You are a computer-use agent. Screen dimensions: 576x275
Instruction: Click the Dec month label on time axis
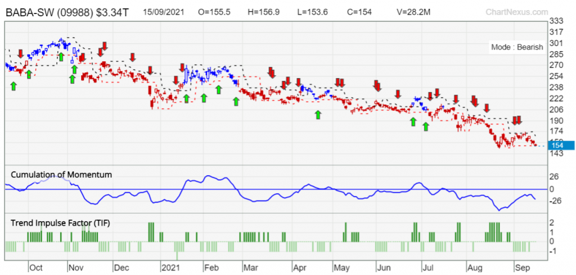[x=121, y=267]
